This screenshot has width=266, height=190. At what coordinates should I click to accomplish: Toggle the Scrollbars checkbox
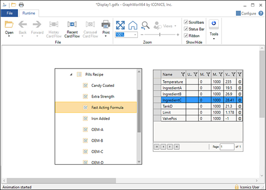click(x=186, y=22)
